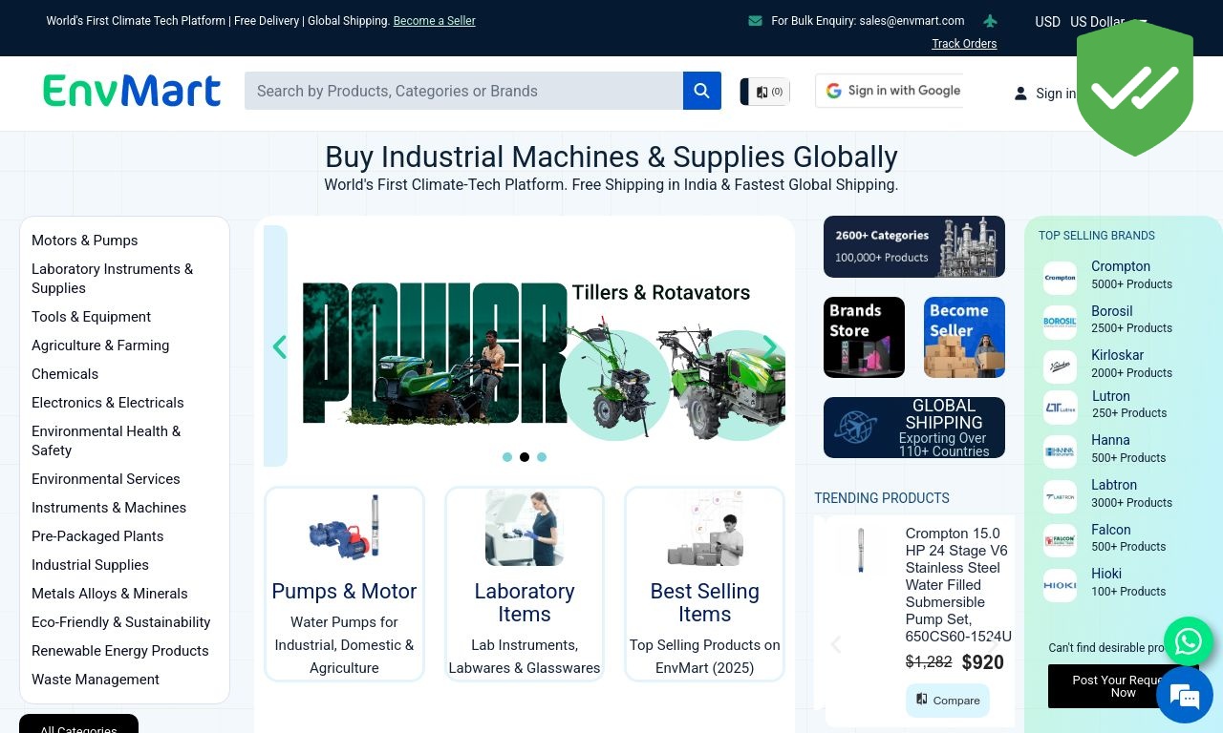1223x733 pixels.
Task: Open Instruments & Machines category
Action: 109,508
